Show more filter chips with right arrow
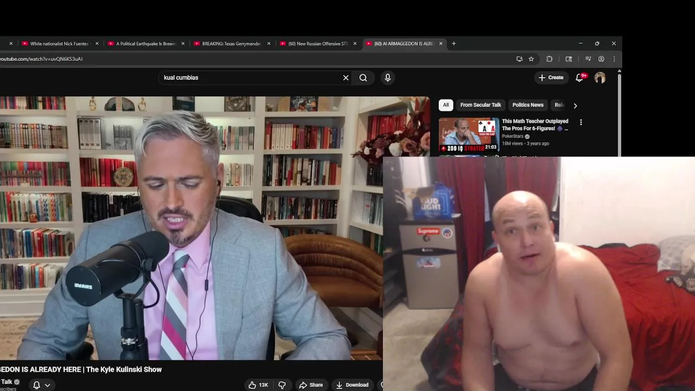The image size is (695, 391). (575, 105)
